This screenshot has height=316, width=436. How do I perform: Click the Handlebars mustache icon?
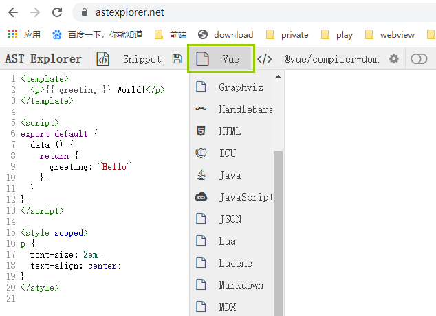coord(201,109)
